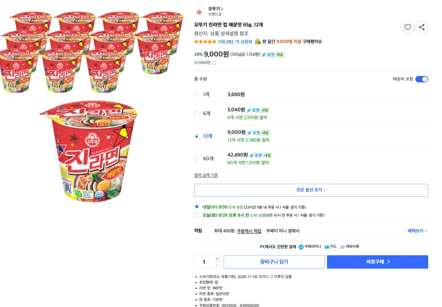The height and width of the screenshot is (307, 442).
Task: Click the heart wishlist icon
Action: click(x=408, y=27)
